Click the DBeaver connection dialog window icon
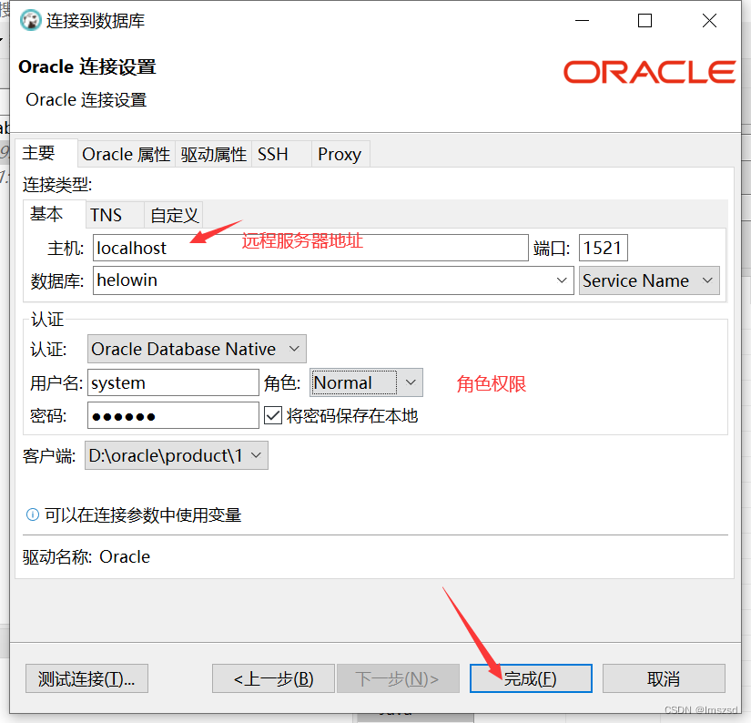Image resolution: width=751 pixels, height=723 pixels. tap(30, 20)
